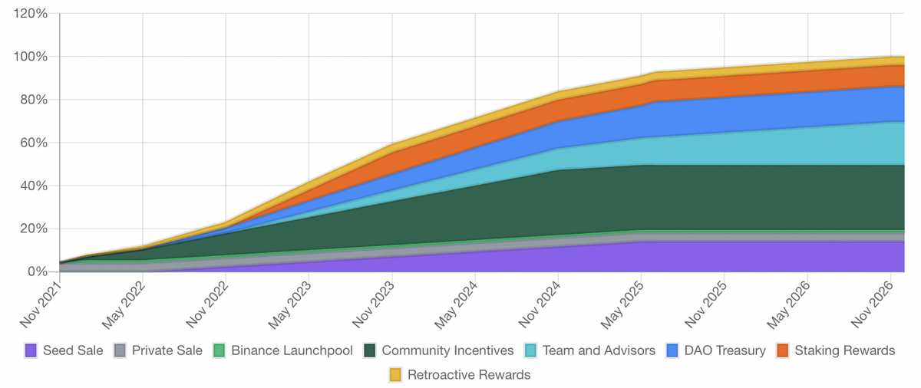This screenshot has width=921, height=388.
Task: Toggle the Staking Rewards legend label
Action: 845,350
